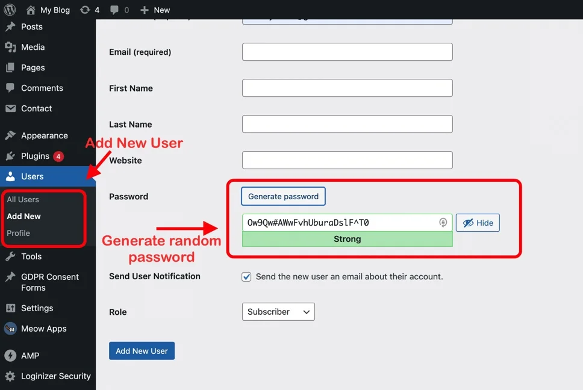Select All Users submenu item
583x390 pixels.
(23, 199)
